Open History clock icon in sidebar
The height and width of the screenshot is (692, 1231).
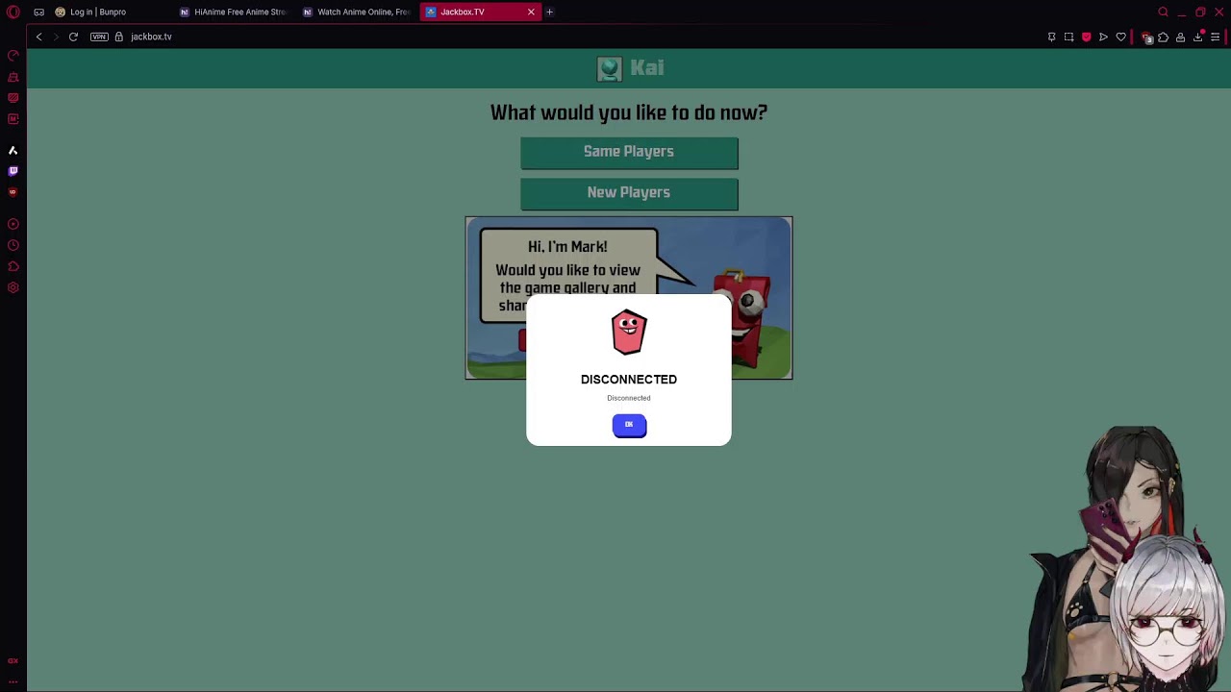point(13,245)
